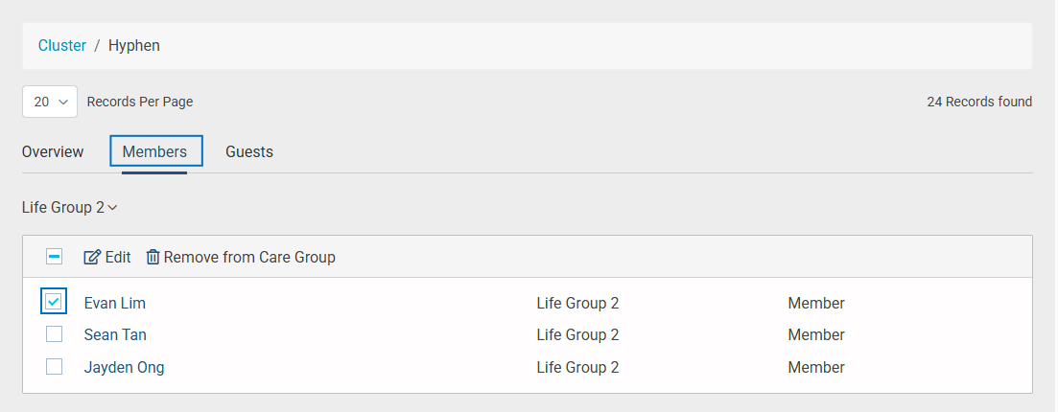Viewport: 1058px width, 412px height.
Task: Check the Jayden Ong checkbox
Action: click(55, 367)
